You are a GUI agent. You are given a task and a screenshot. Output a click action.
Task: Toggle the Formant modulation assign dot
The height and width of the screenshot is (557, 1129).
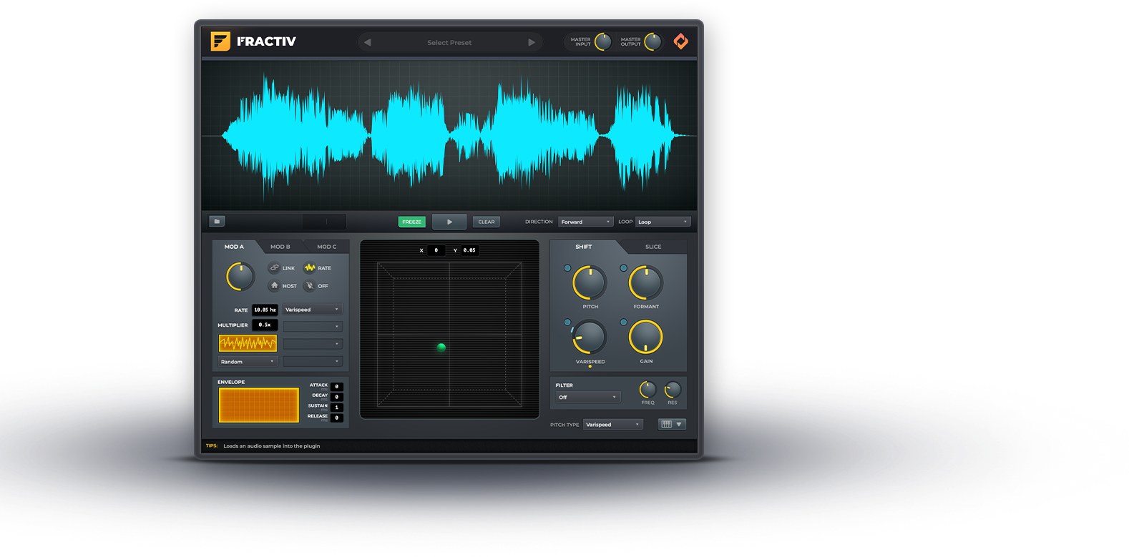click(623, 268)
